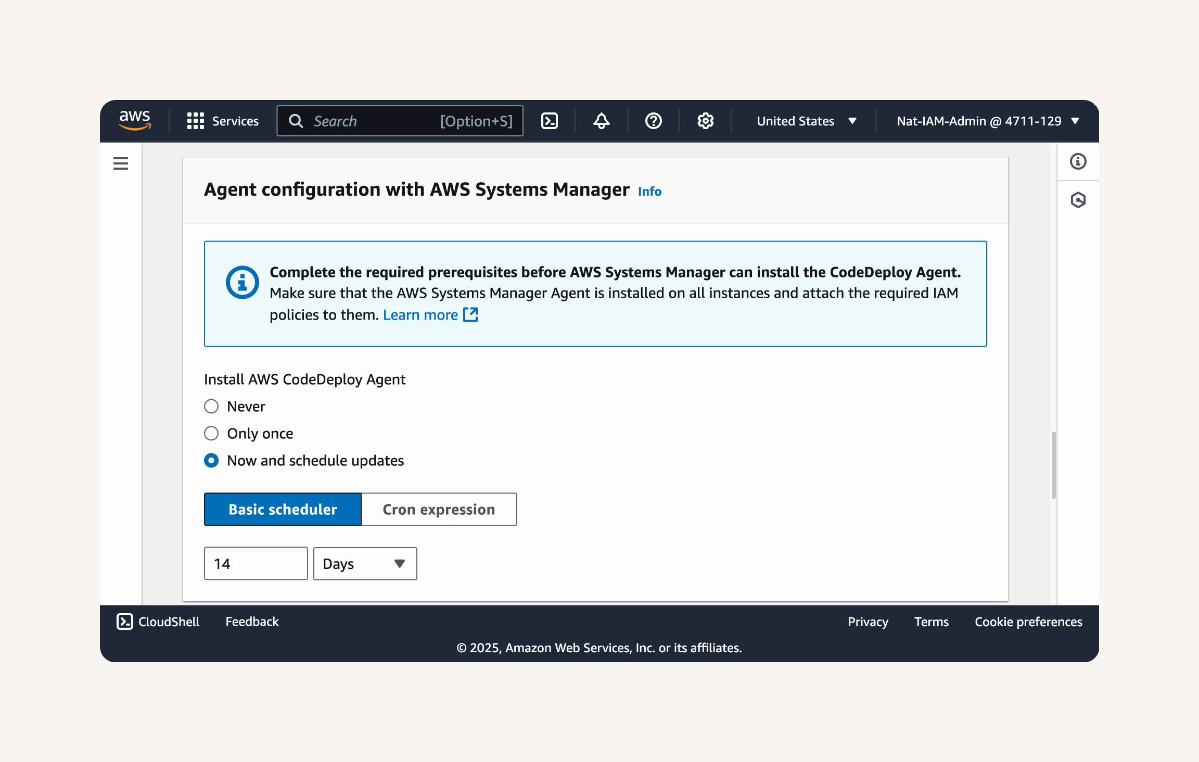Click the magnifier icon in the search box
This screenshot has height=762, width=1199.
click(x=296, y=121)
